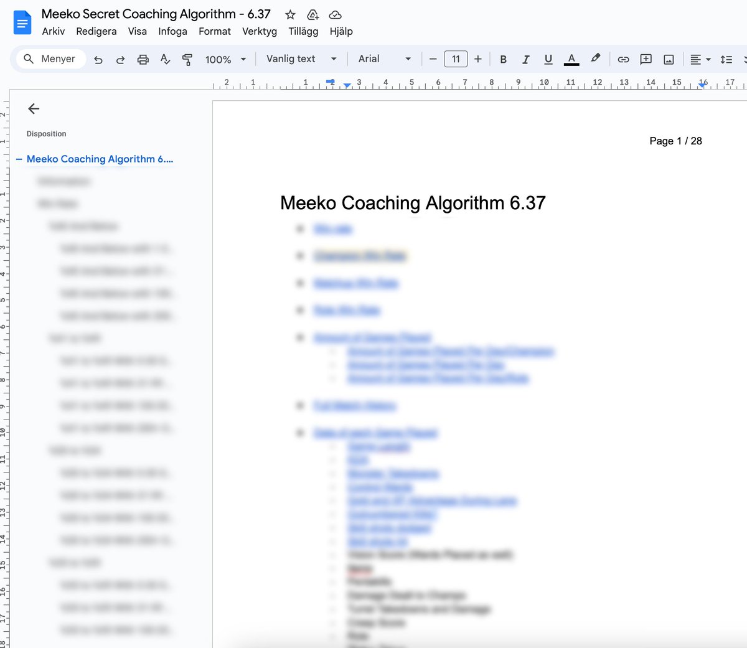Click the document title Meeko Coaching Algorithm 6.37
This screenshot has height=648, width=747.
coord(413,203)
